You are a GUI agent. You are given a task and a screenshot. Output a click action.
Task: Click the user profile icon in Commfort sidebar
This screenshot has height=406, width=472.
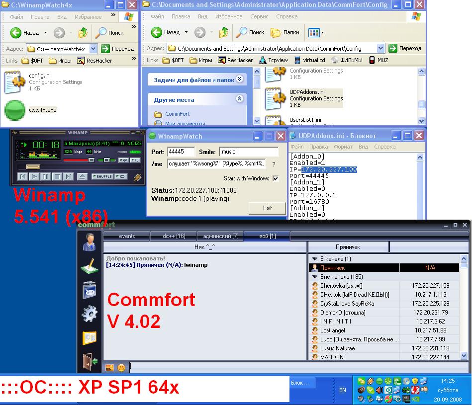[90, 243]
